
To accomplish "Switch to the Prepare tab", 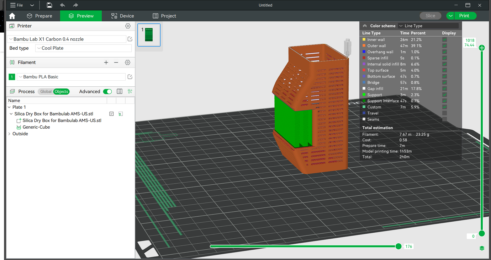I will pos(39,16).
